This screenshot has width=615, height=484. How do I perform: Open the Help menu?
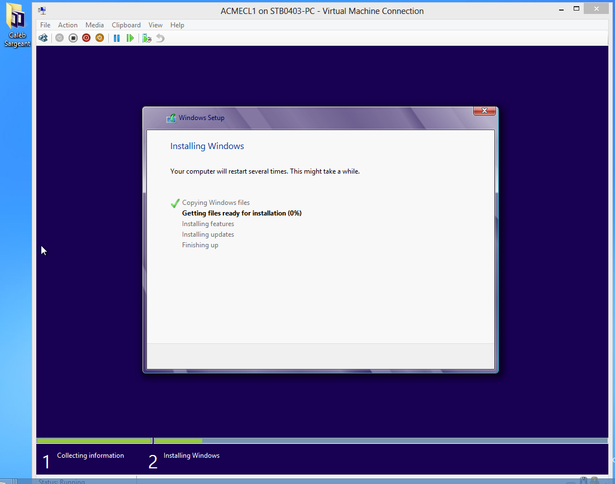(x=177, y=25)
